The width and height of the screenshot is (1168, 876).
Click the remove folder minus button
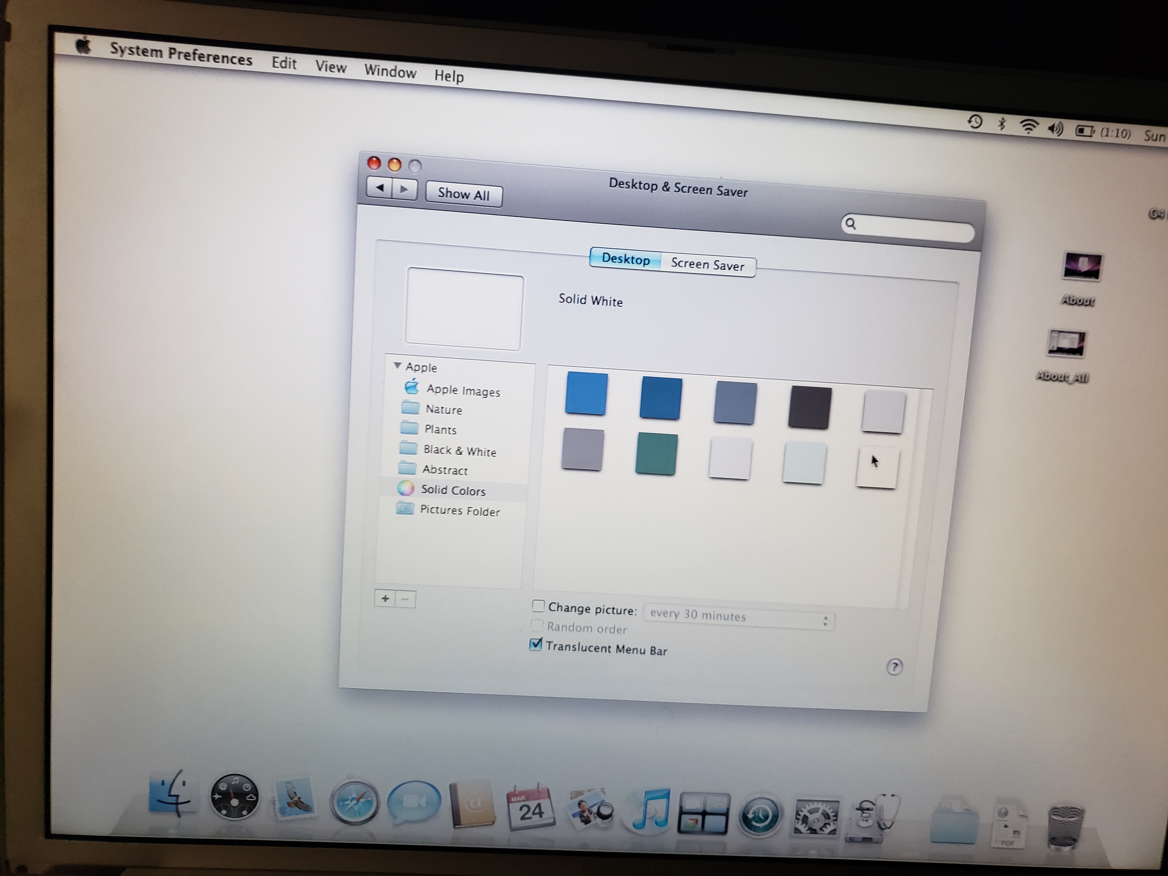click(x=405, y=599)
